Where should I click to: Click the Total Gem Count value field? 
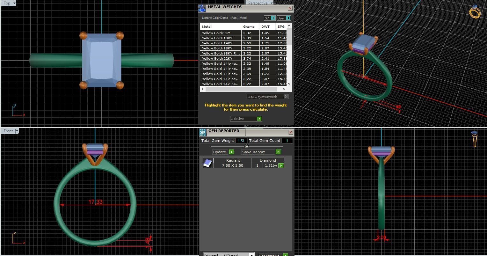click(x=287, y=141)
